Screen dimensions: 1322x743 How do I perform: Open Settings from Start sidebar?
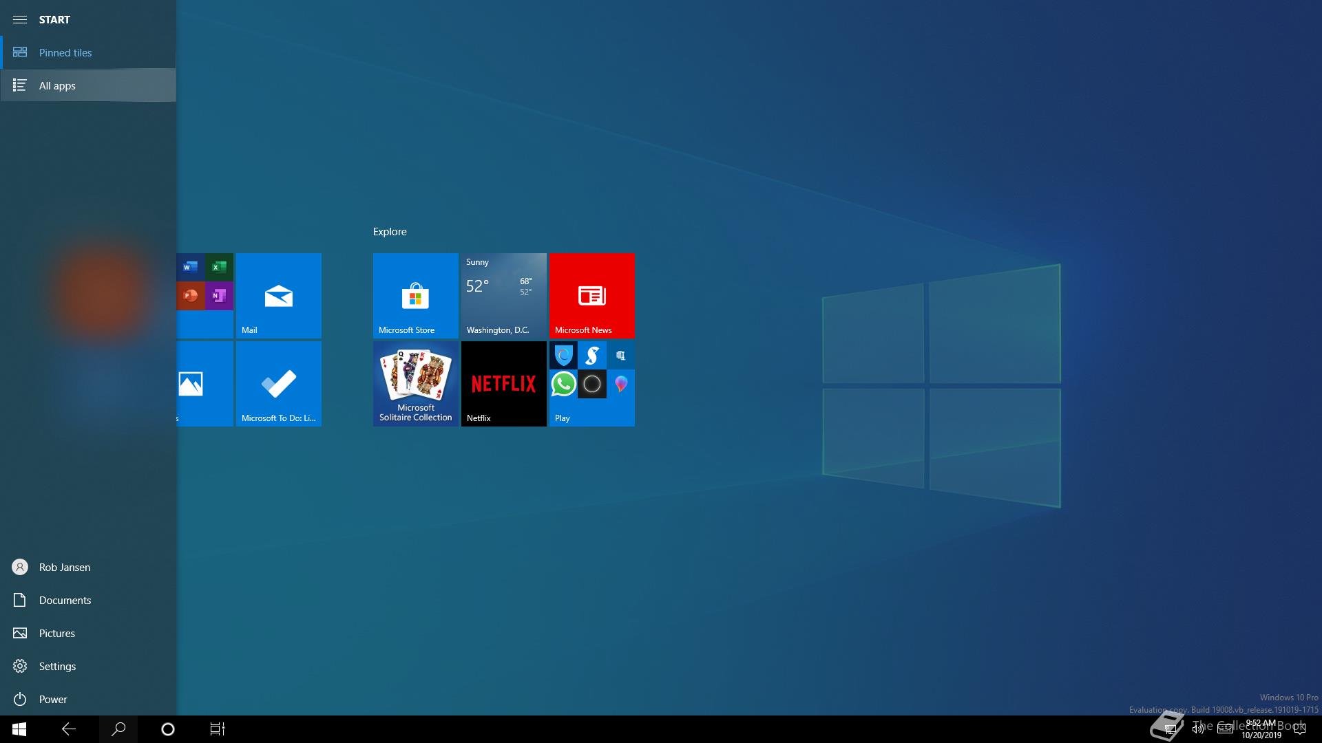click(x=88, y=666)
